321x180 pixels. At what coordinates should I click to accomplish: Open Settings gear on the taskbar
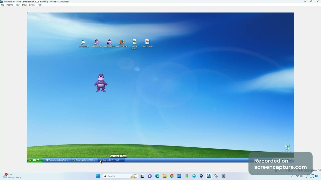tap(223, 176)
